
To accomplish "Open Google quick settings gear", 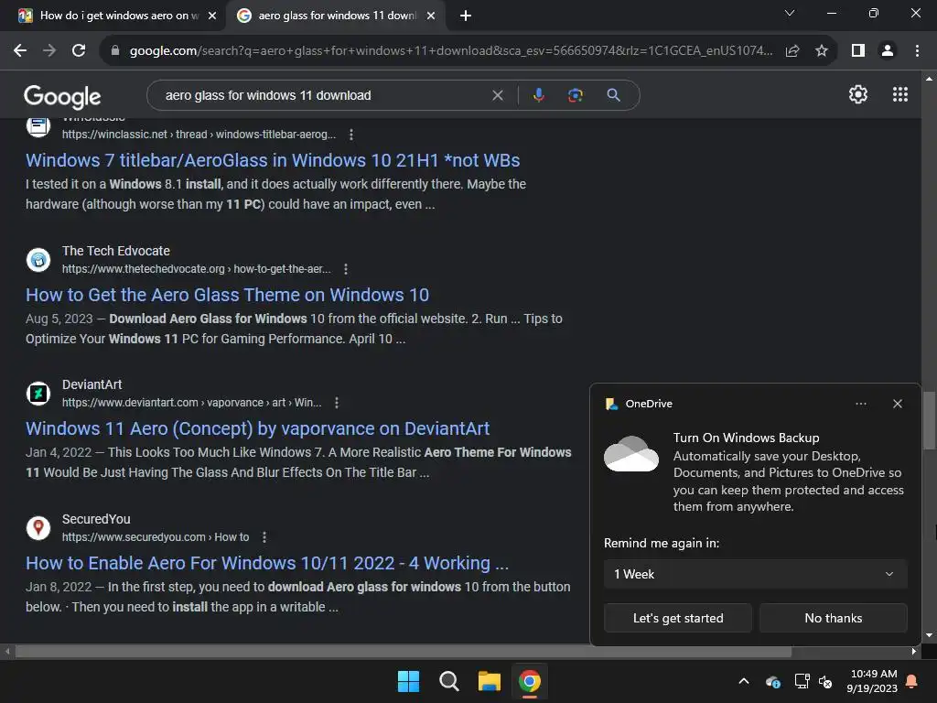I will click(858, 94).
